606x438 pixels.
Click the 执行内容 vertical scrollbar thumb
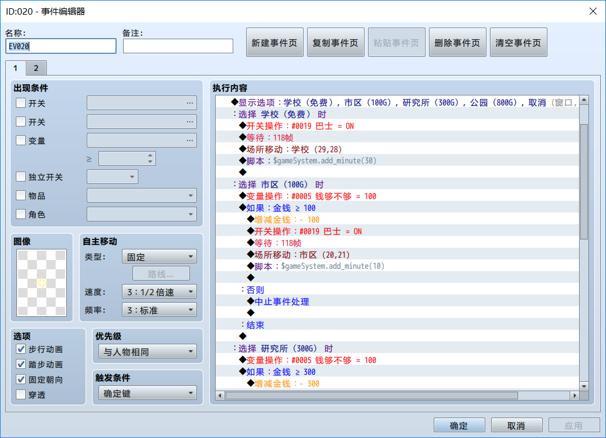pos(584,182)
